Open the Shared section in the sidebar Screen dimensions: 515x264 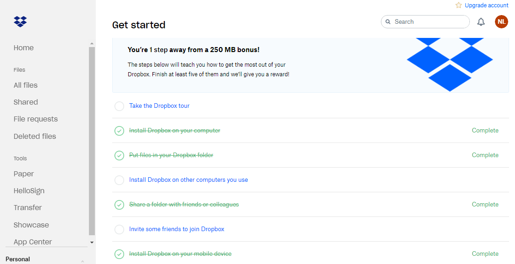pos(26,102)
